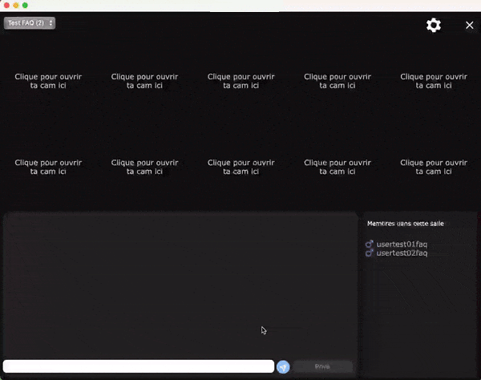
Task: Close the chat room with the X icon
Action: [x=469, y=25]
